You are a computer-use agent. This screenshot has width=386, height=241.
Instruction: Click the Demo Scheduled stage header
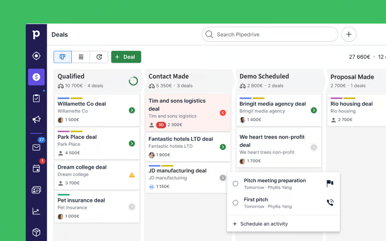[264, 77]
